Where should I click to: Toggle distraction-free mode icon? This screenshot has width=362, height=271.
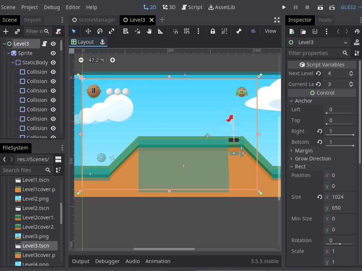pos(277,20)
